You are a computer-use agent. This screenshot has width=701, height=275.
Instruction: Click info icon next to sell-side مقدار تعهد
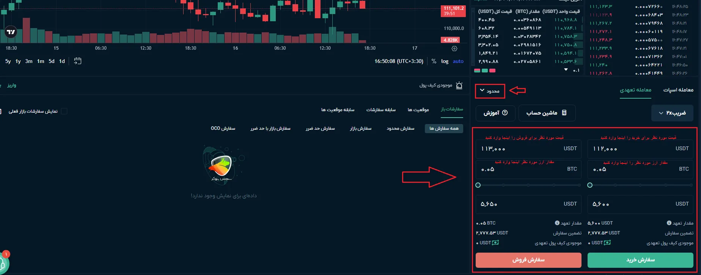click(x=557, y=223)
